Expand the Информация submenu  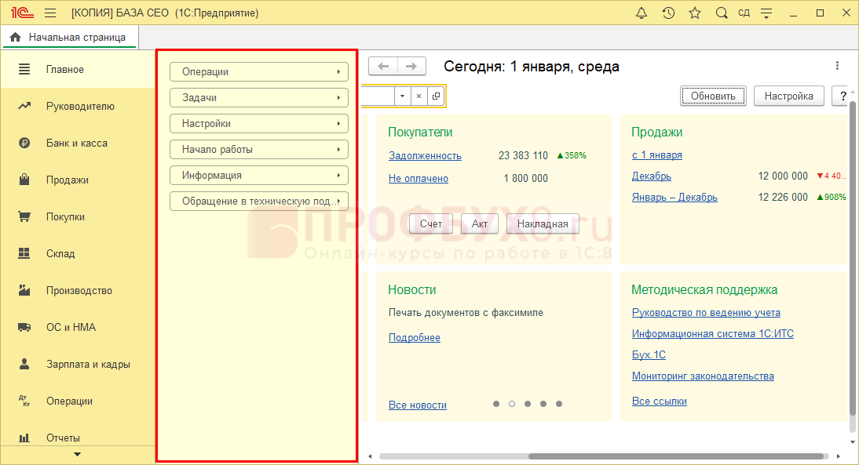tap(259, 176)
